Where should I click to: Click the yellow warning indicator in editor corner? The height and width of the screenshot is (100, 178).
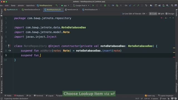pos(166,18)
